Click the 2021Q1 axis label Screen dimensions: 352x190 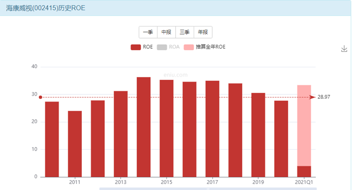tap(304, 182)
